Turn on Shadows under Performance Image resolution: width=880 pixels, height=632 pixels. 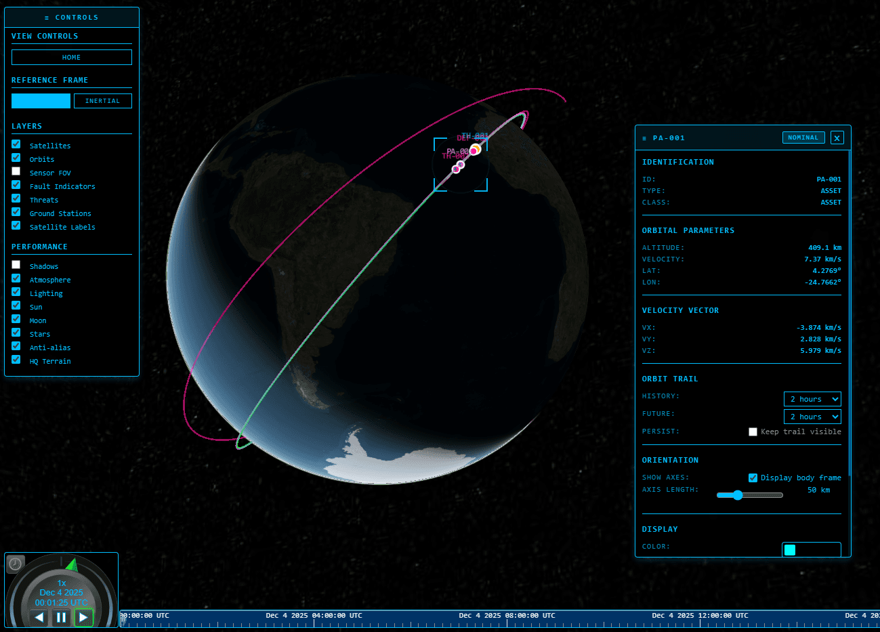click(x=16, y=264)
